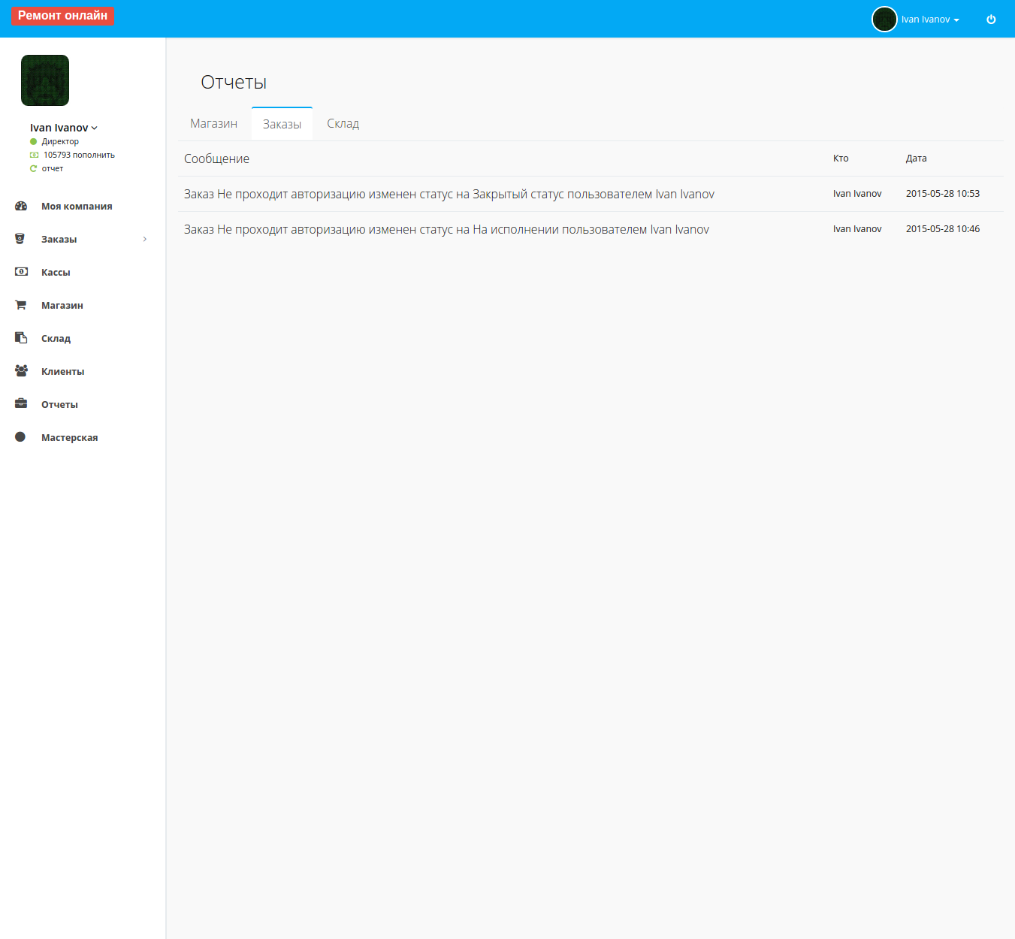Select the Заказы reports tab
This screenshot has width=1015, height=939.
(x=282, y=124)
